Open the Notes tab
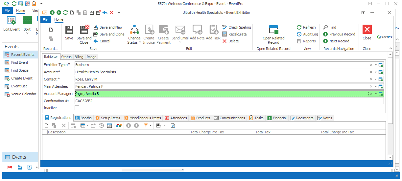 [325, 118]
